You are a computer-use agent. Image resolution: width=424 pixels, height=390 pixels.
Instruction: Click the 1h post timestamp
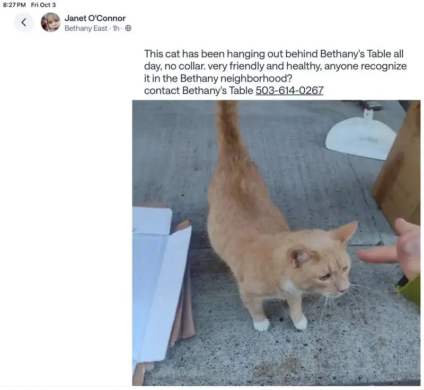116,28
